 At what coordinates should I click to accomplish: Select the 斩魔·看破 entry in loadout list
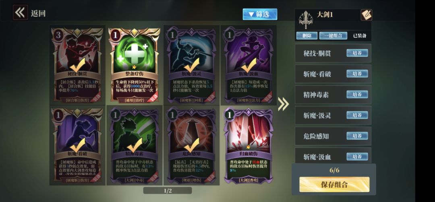pos(333,74)
